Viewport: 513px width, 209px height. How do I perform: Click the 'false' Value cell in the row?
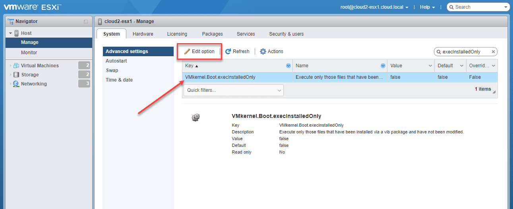[x=411, y=77]
